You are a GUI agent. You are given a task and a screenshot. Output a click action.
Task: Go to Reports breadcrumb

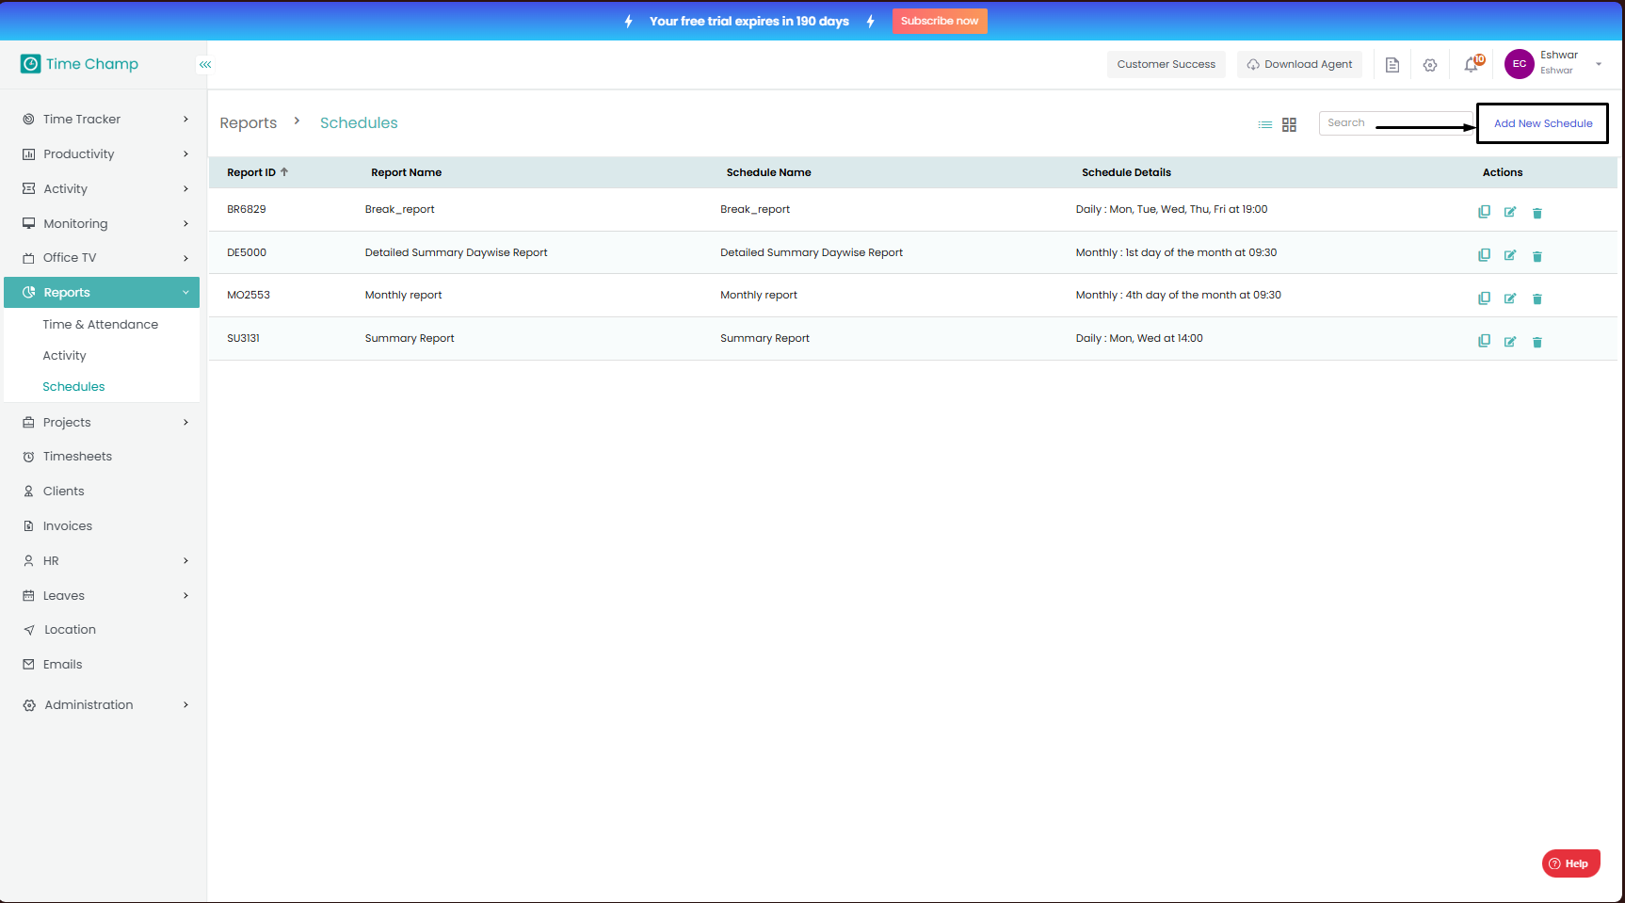[249, 122]
